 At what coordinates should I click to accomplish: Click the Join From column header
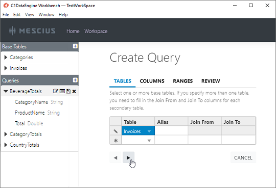204,122
